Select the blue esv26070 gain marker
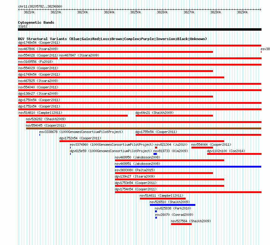 156,218
